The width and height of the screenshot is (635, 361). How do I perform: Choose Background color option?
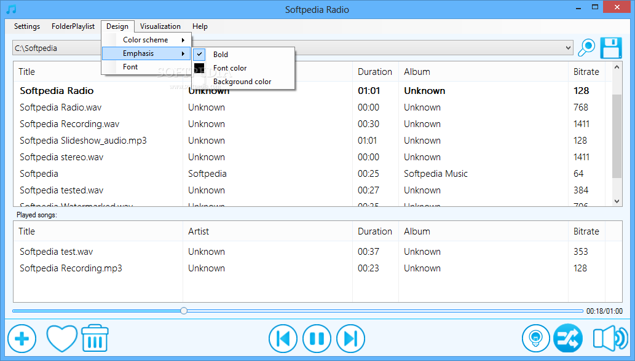click(242, 82)
